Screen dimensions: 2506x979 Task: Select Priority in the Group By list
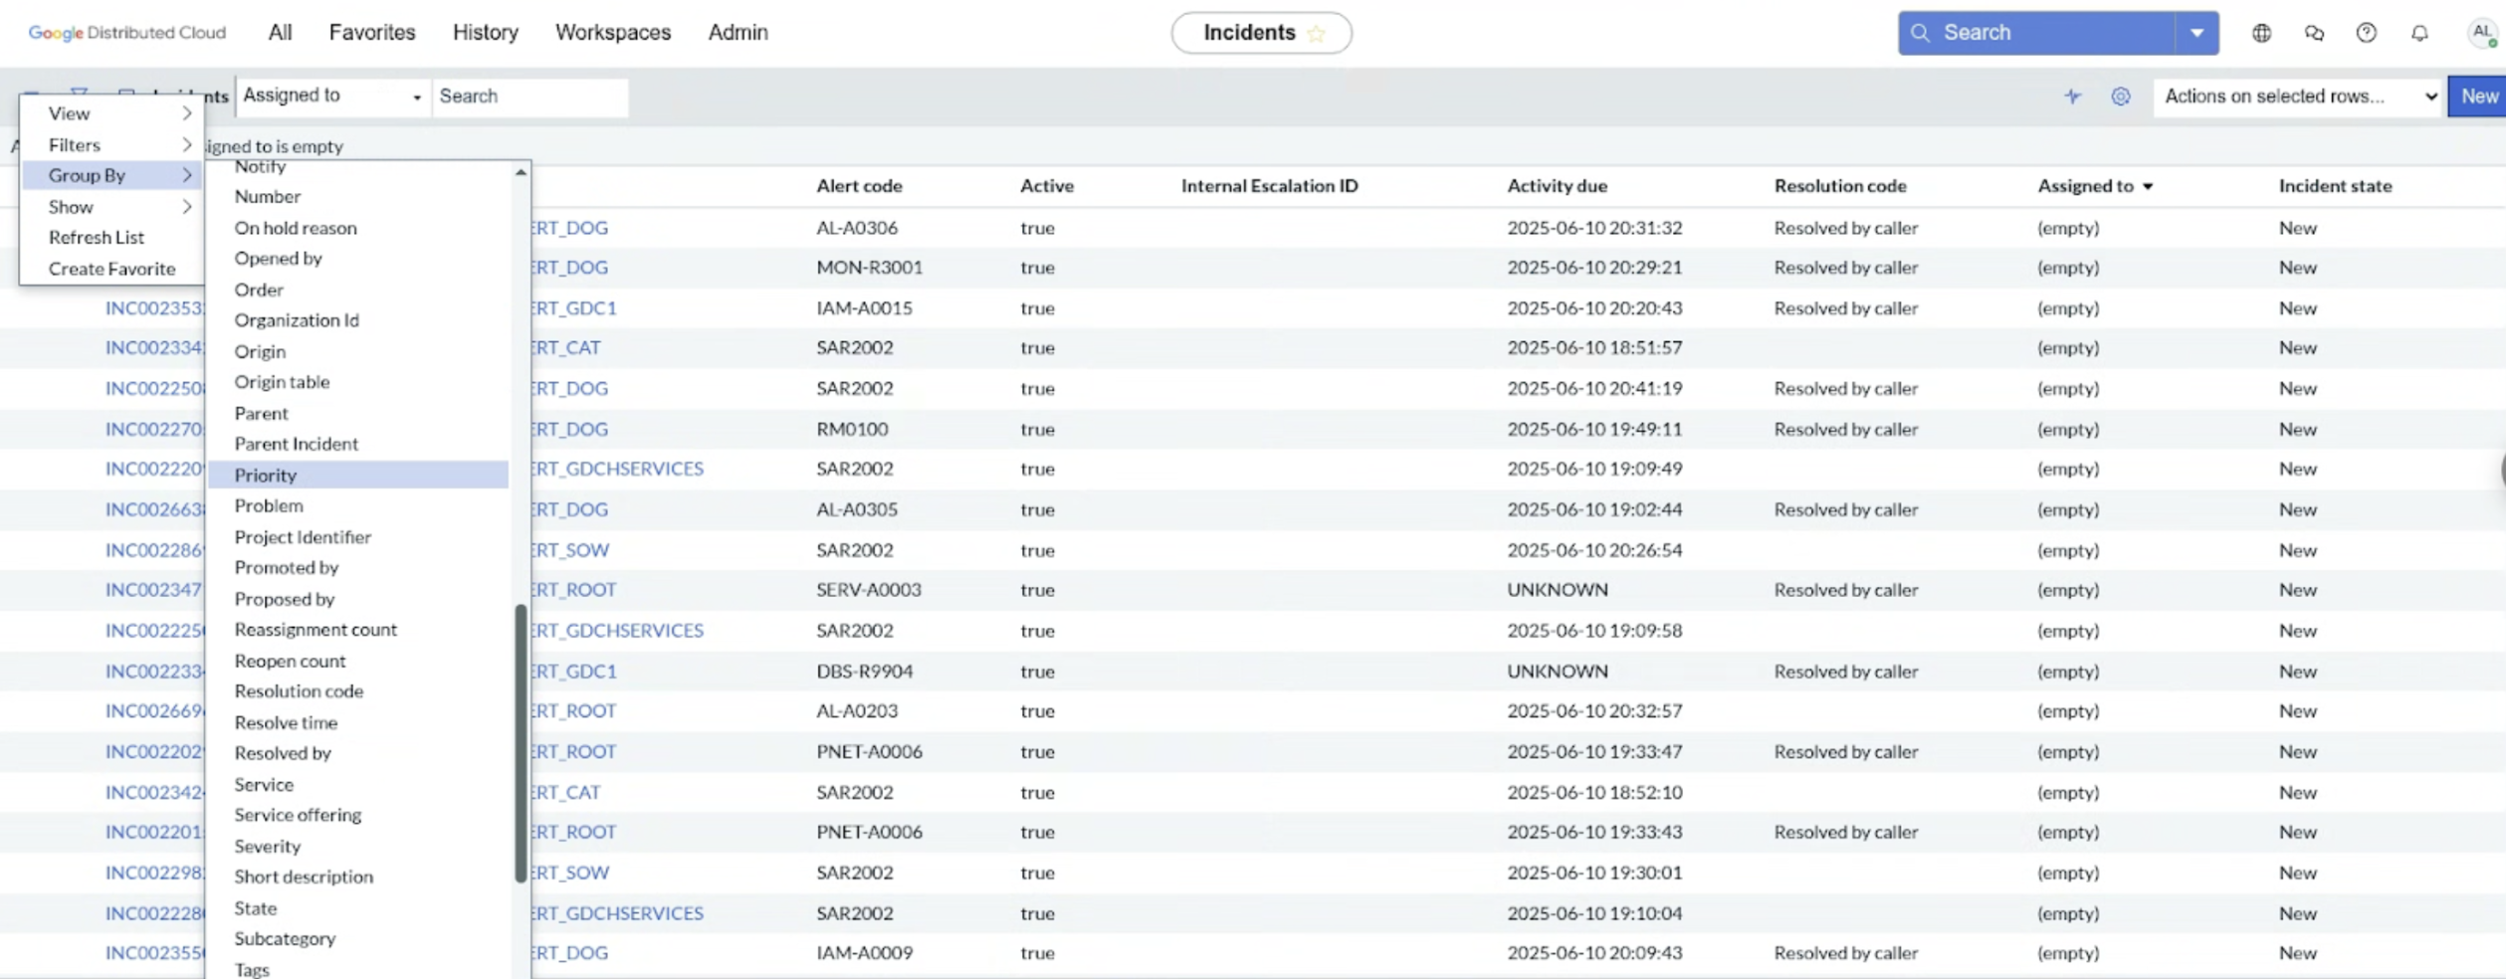point(266,476)
